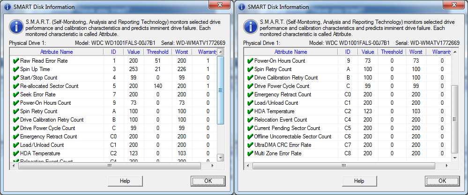Click the right window's vertical scrollbar down arrow

(455, 158)
